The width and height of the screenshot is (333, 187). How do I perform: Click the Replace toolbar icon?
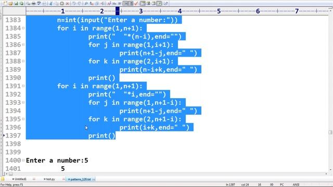[92, 4]
